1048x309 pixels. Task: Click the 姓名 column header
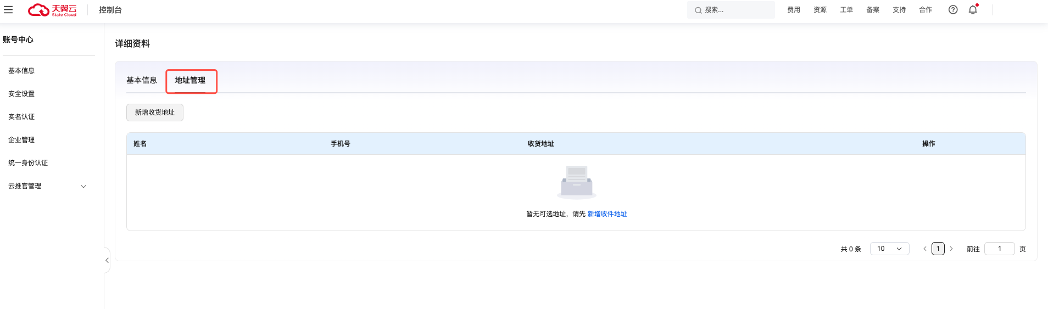point(140,144)
